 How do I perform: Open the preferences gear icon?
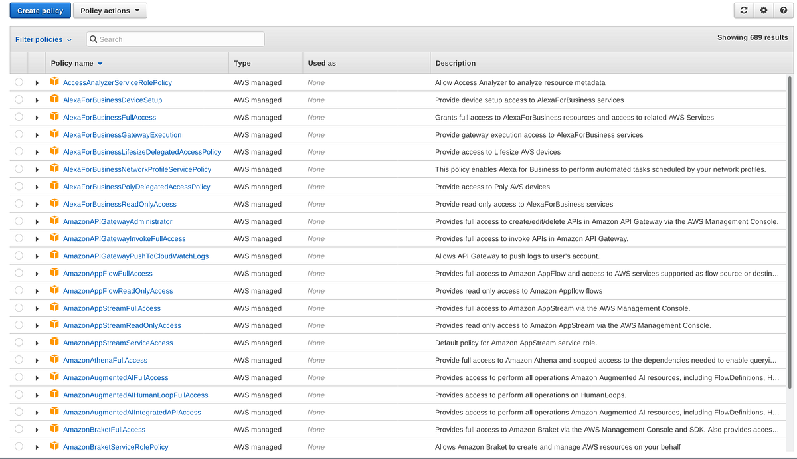[763, 10]
